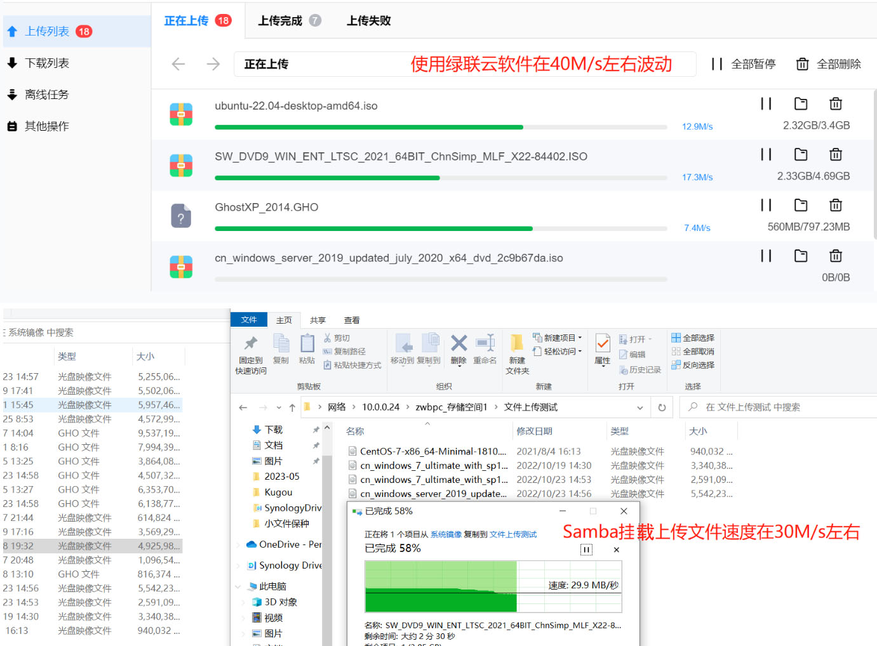
Task: Click 全部取消 in the ribbon
Action: (693, 352)
